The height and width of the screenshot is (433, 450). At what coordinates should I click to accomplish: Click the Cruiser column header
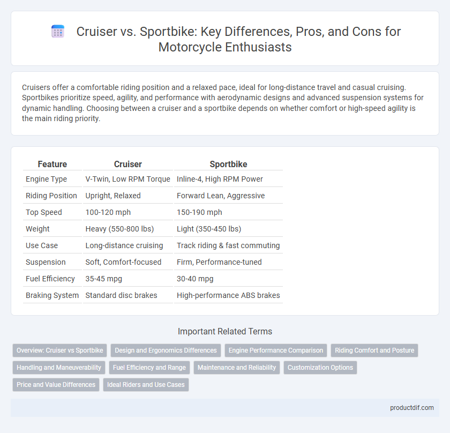point(127,164)
